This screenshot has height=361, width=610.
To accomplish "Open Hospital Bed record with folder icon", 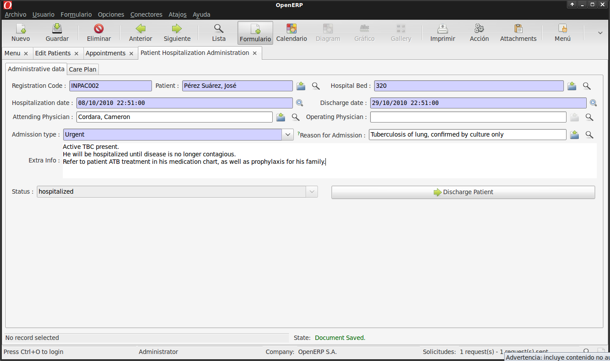I will pos(572,86).
